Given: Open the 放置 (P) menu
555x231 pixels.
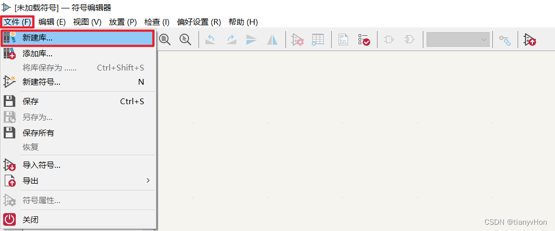Looking at the screenshot, I should point(123,22).
